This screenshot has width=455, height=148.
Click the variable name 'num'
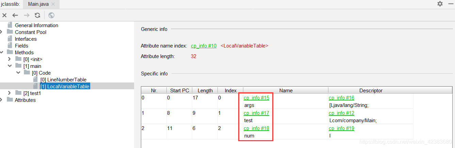249,136
